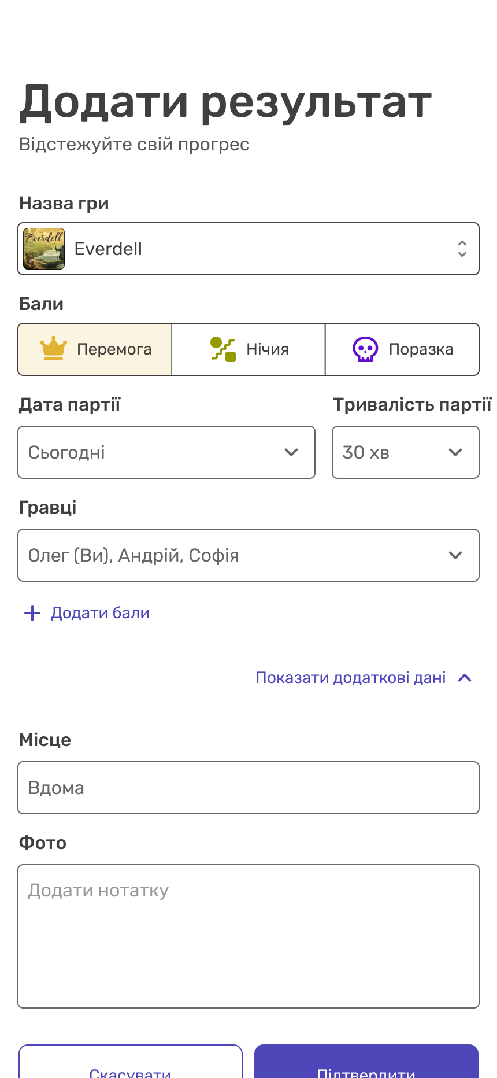Click the plus icon beside Додати бали
This screenshot has height=1078, width=497.
click(32, 613)
